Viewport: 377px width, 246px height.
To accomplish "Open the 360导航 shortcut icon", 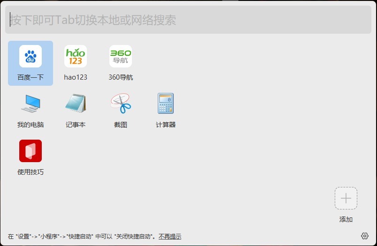I will point(121,56).
